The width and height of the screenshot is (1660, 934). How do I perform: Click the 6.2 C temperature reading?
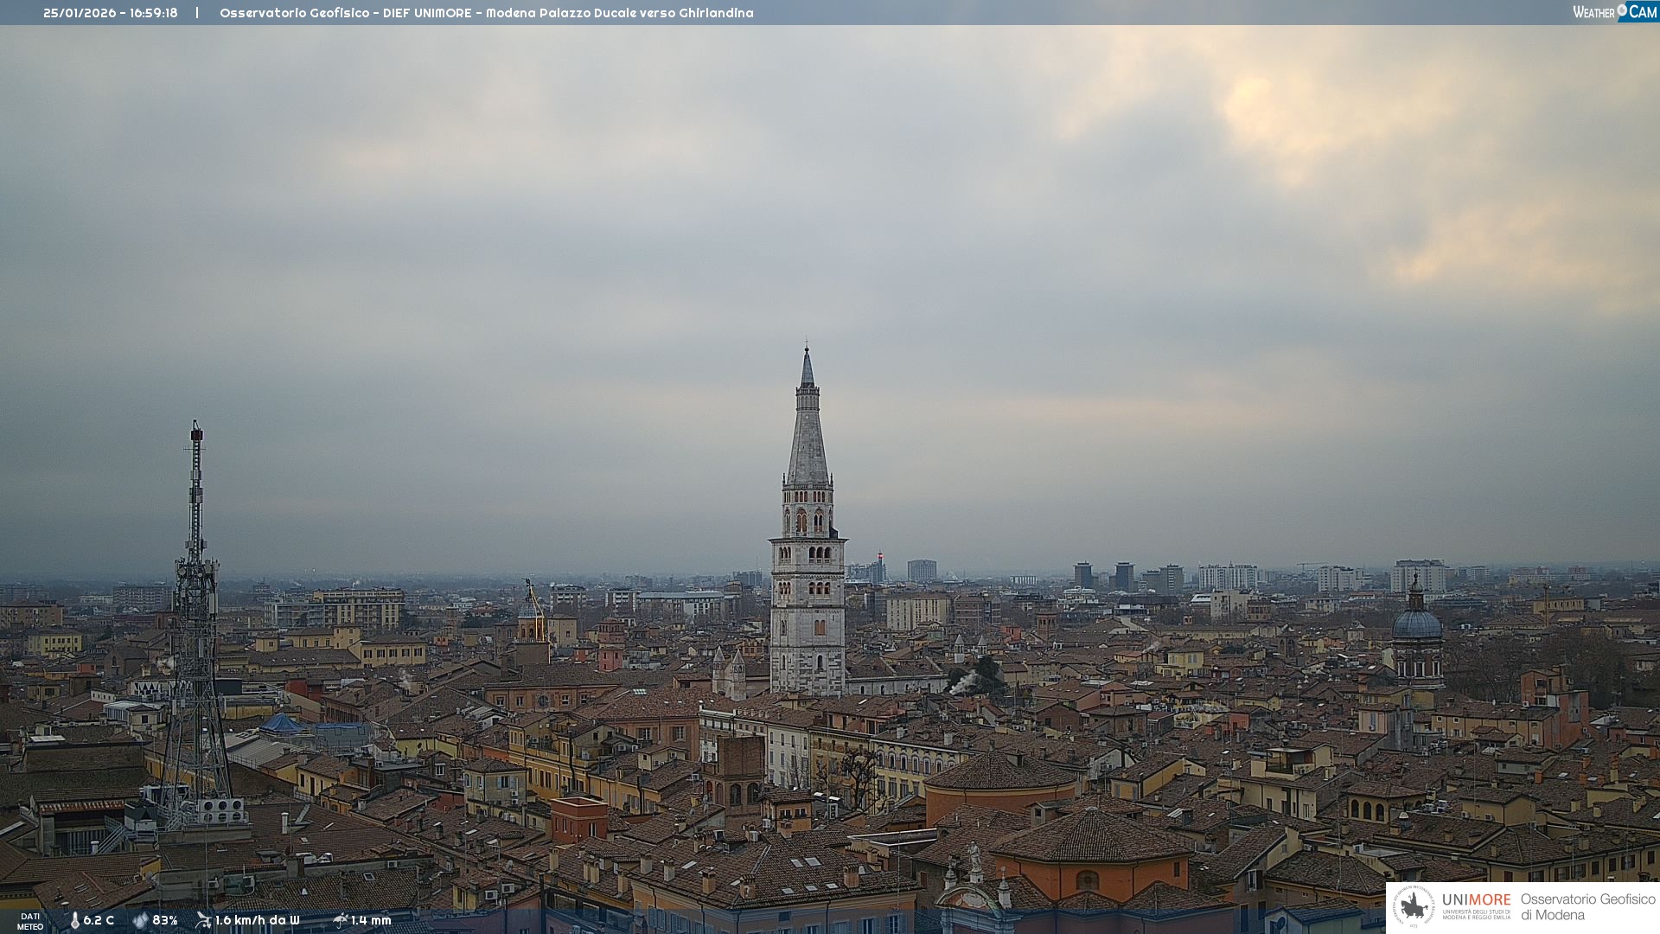pos(99,920)
